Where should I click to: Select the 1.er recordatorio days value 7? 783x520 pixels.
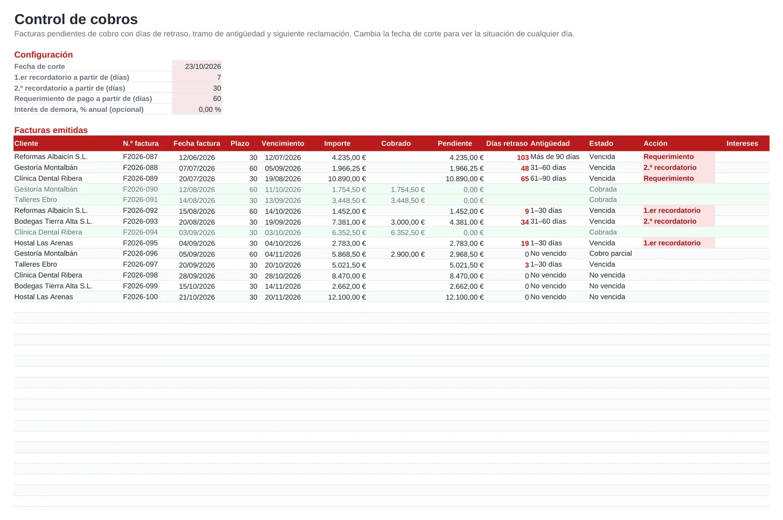[x=197, y=77]
